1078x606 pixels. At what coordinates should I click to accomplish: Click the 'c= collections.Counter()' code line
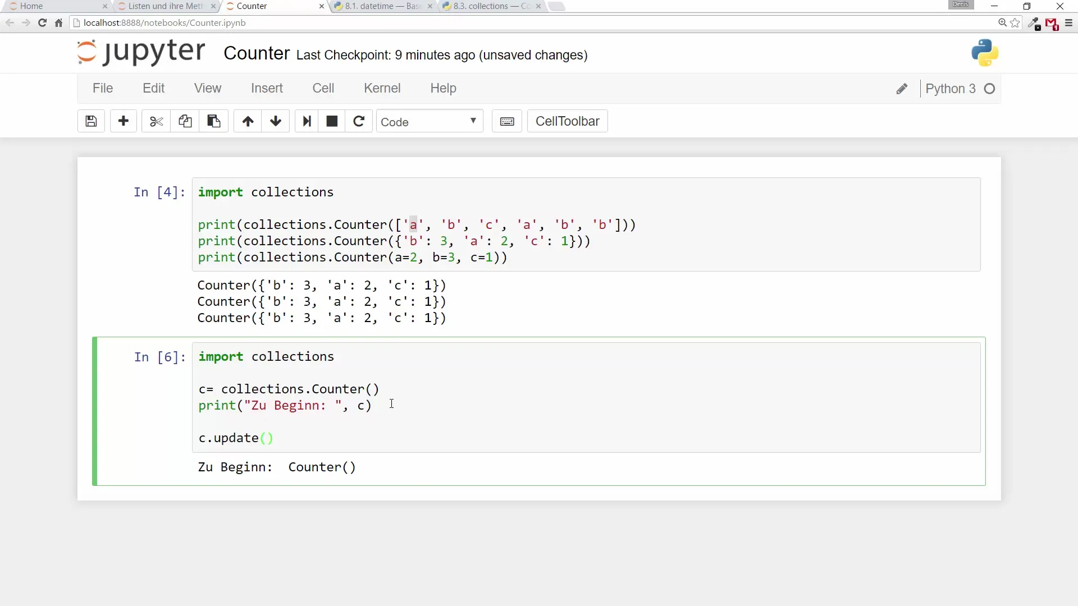[289, 389]
